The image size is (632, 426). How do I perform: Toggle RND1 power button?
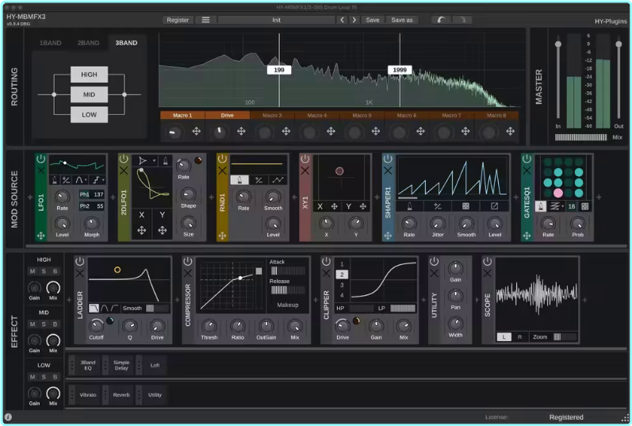coord(222,159)
